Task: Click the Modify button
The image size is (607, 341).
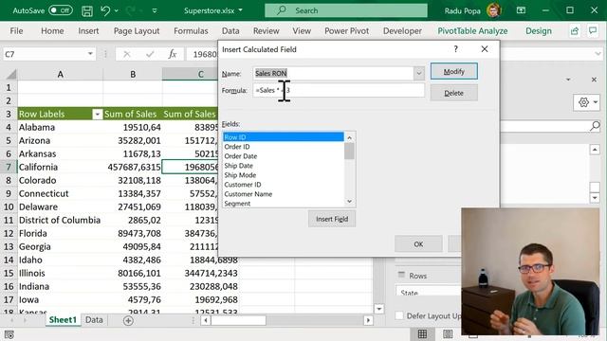Action: click(x=453, y=72)
